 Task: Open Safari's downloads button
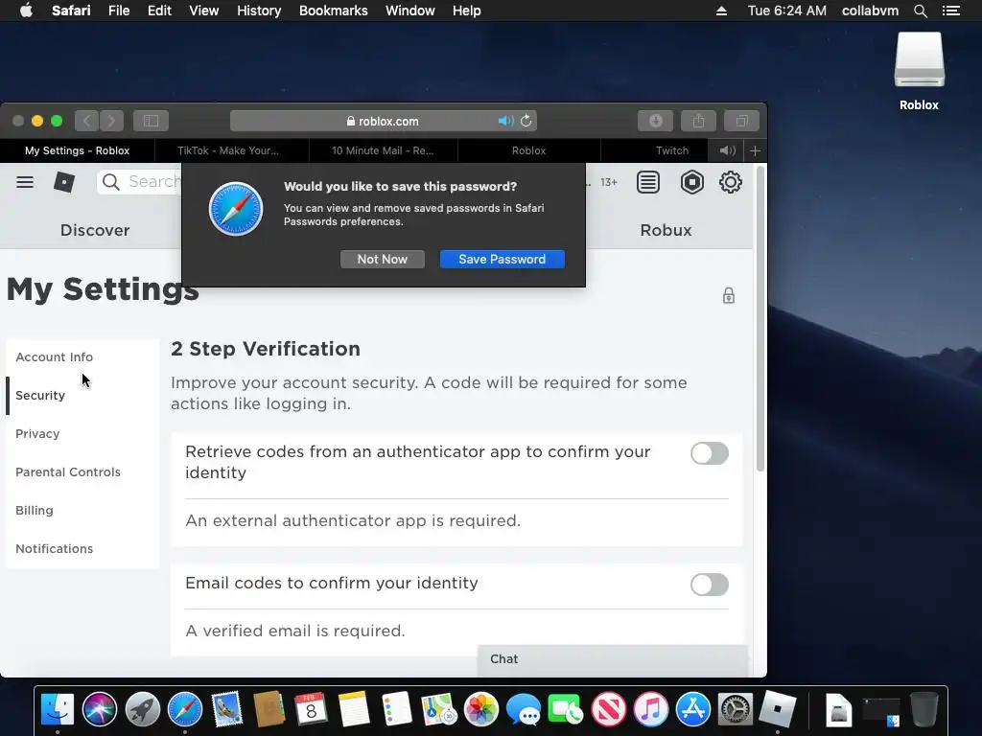[x=656, y=121]
